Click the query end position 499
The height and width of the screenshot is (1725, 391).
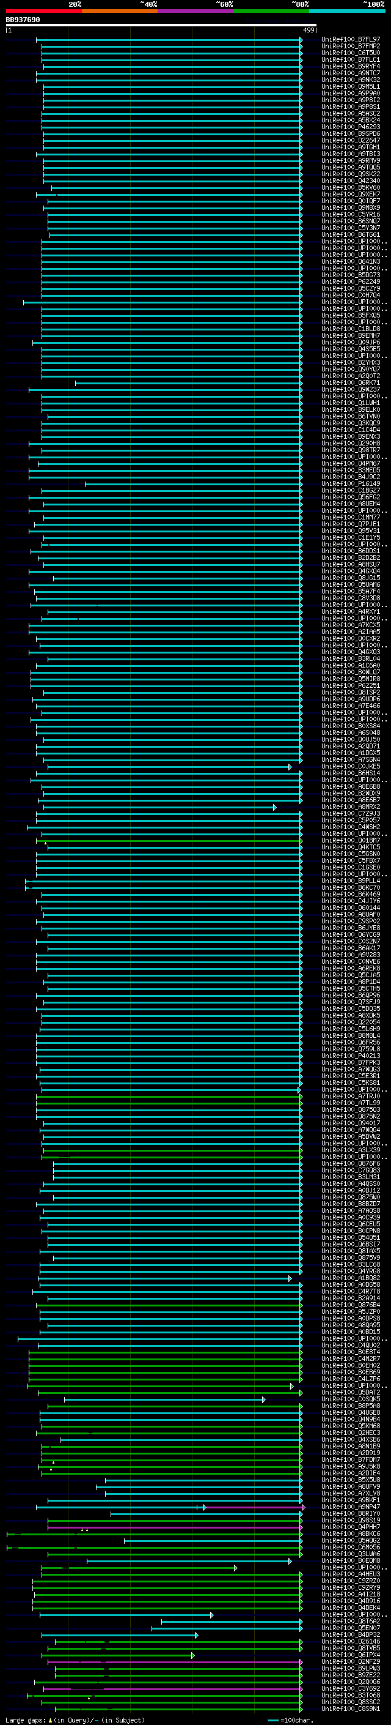click(x=309, y=30)
